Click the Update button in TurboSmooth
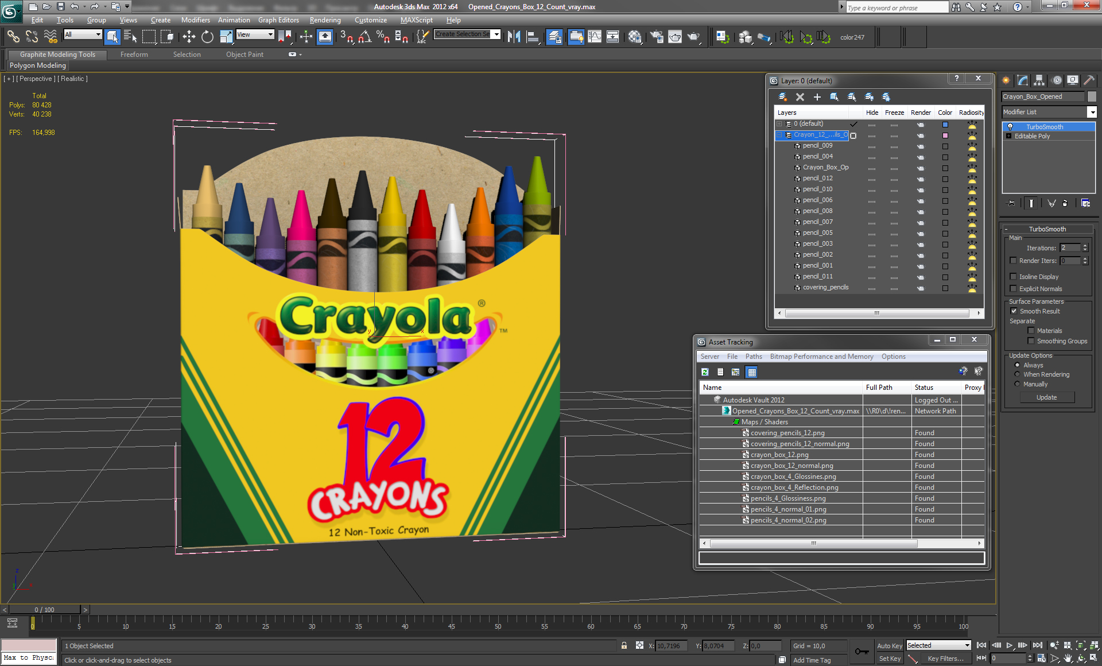 (x=1047, y=397)
